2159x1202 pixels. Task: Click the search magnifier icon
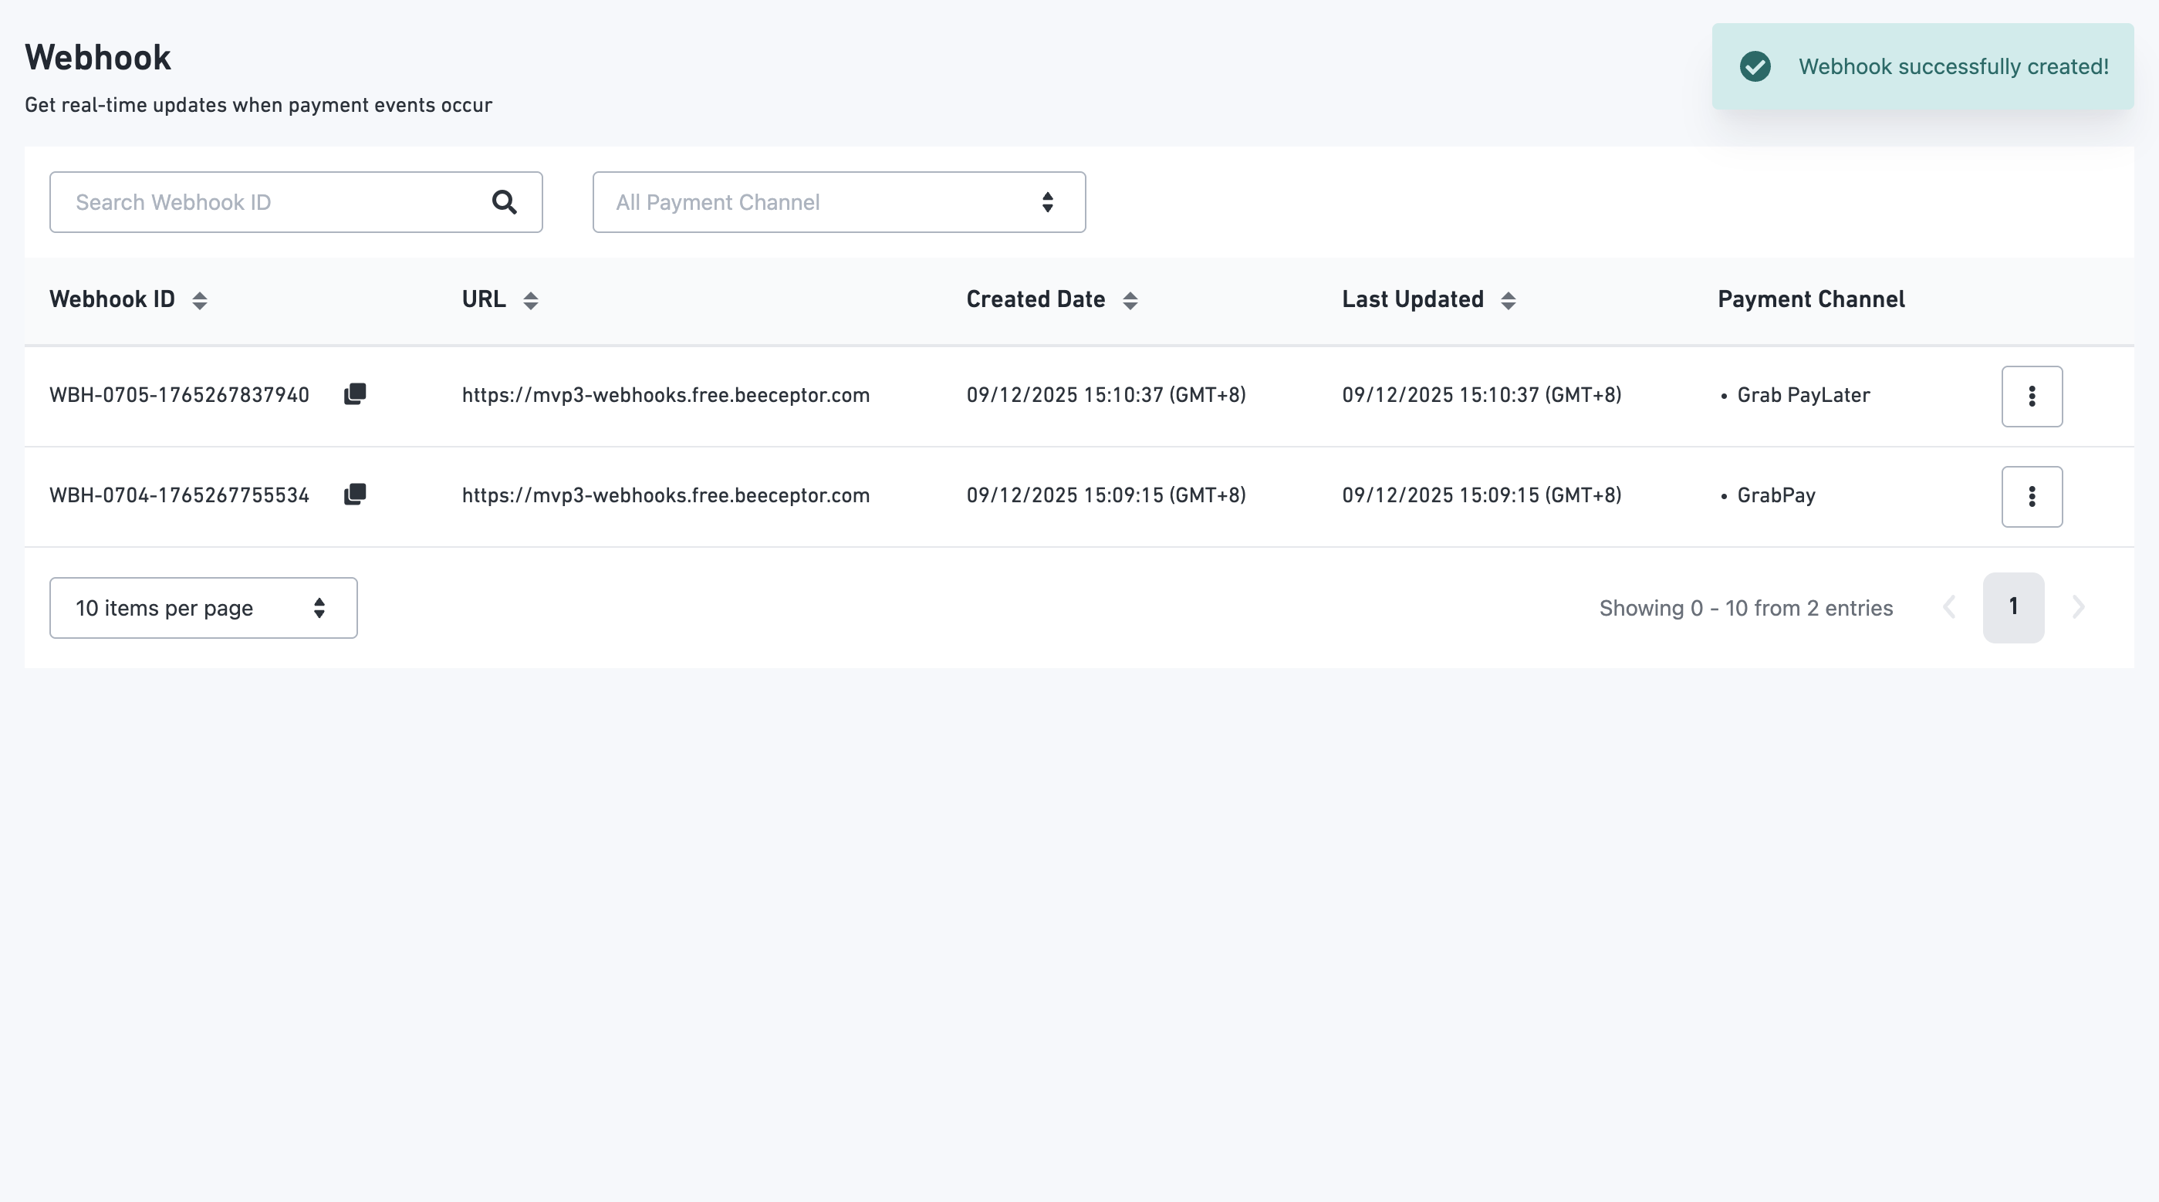point(504,202)
